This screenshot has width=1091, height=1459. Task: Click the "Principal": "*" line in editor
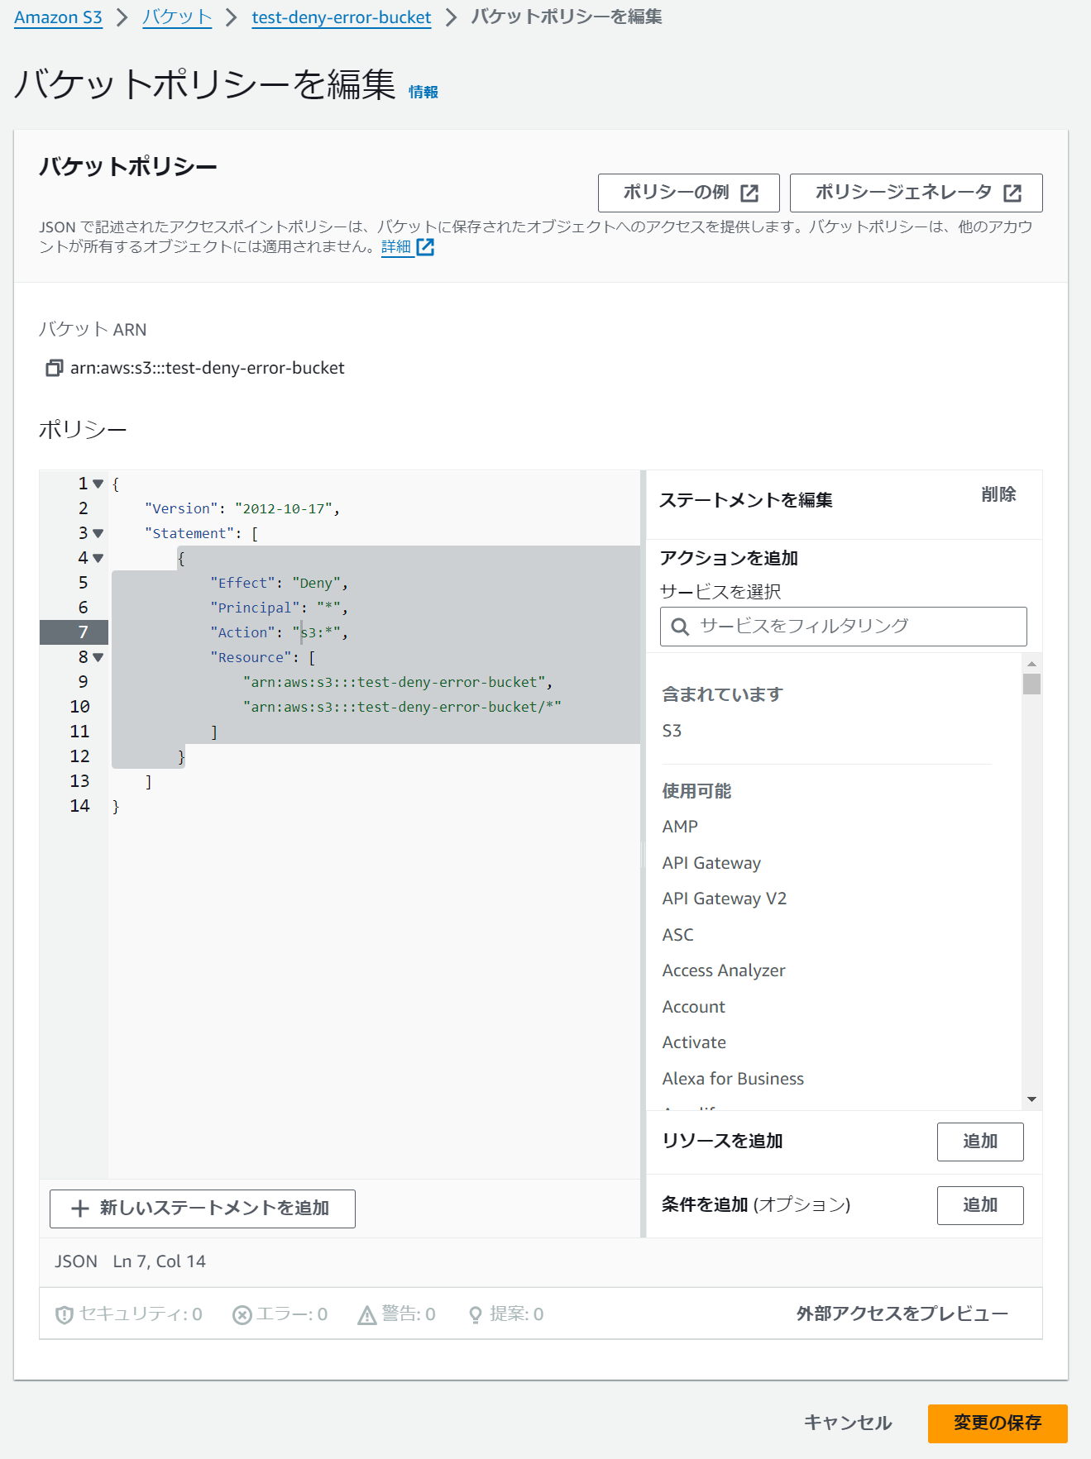(280, 608)
